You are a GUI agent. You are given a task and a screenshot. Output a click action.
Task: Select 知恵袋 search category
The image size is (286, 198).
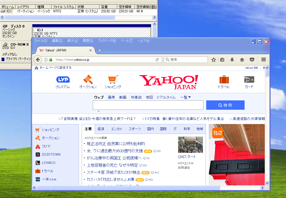(x=136, y=97)
